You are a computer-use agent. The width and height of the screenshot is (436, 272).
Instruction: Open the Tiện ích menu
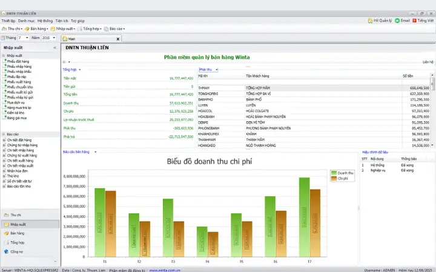pyautogui.click(x=61, y=21)
